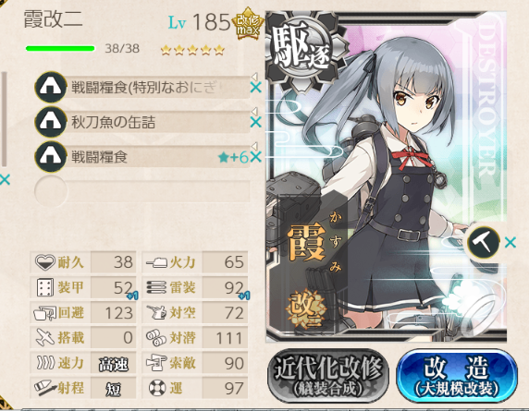Select the empty fourth equipment slot

[142, 191]
